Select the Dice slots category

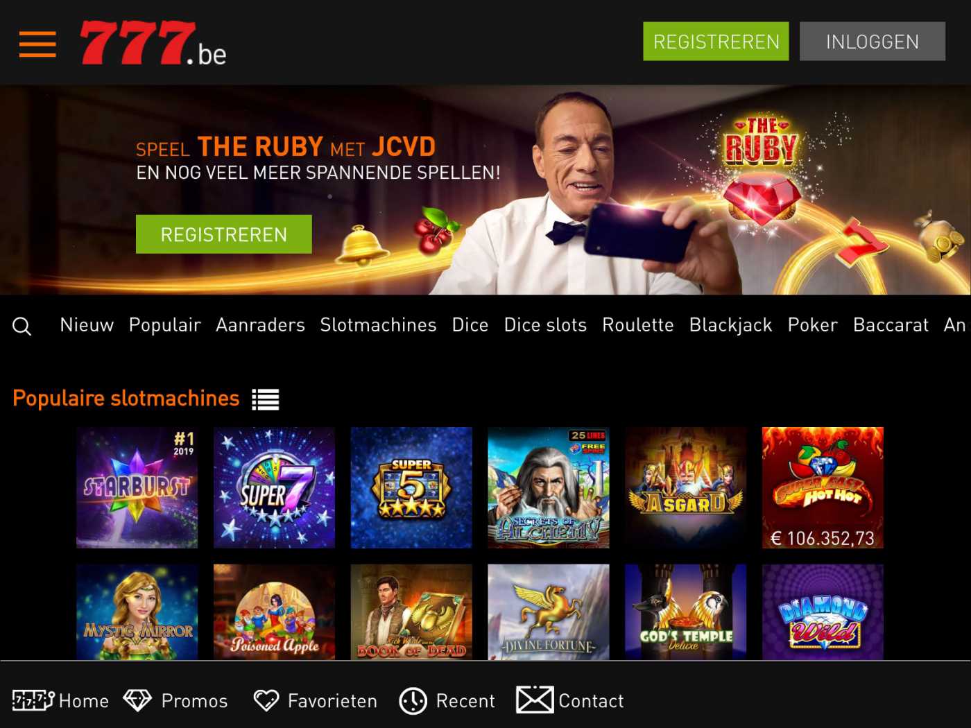[545, 325]
